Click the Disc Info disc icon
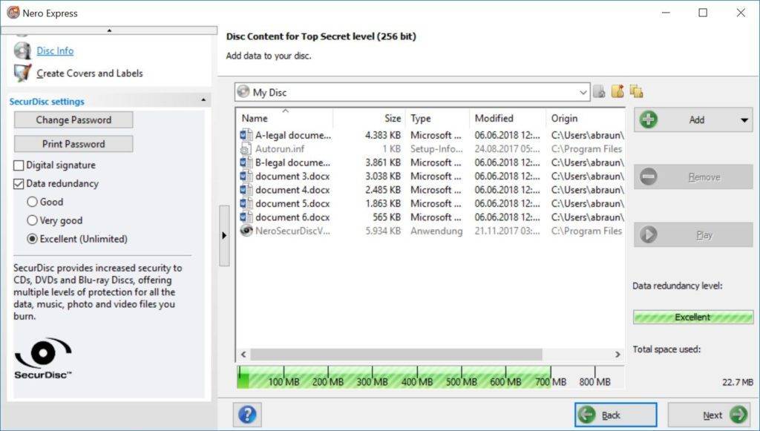 (x=23, y=50)
